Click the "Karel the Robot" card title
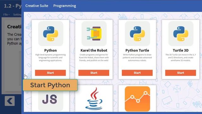This screenshot has width=202, height=114. click(94, 50)
